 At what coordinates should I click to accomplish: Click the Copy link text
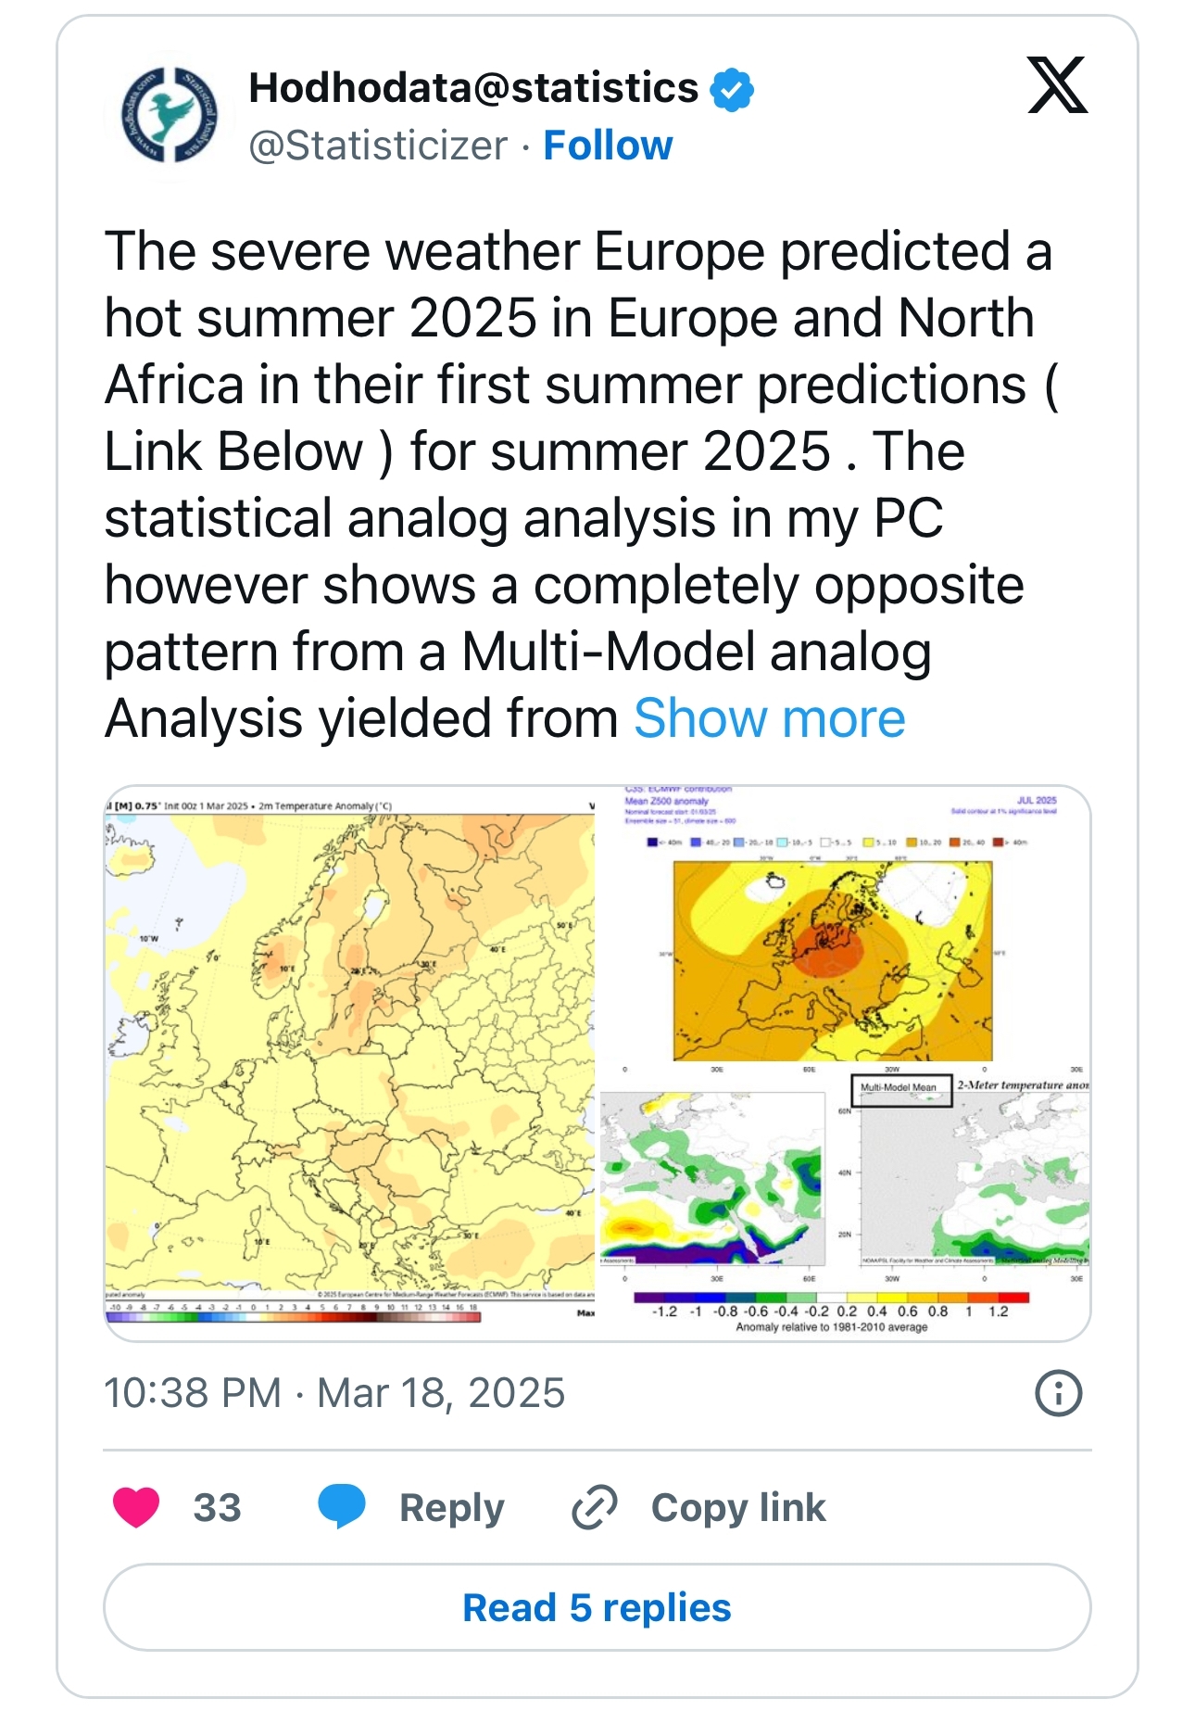[738, 1507]
